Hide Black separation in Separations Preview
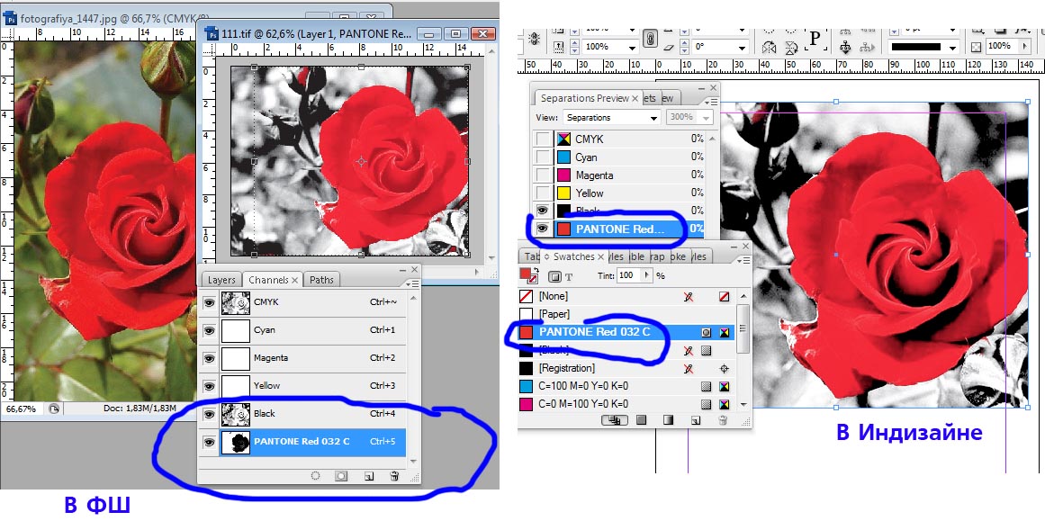Screen dimensions: 1045x530 (543, 211)
